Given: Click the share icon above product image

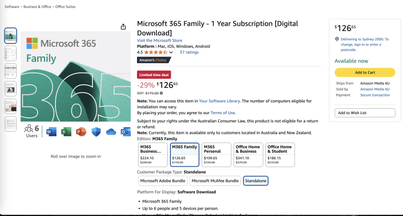Looking at the screenshot, I should [x=124, y=27].
